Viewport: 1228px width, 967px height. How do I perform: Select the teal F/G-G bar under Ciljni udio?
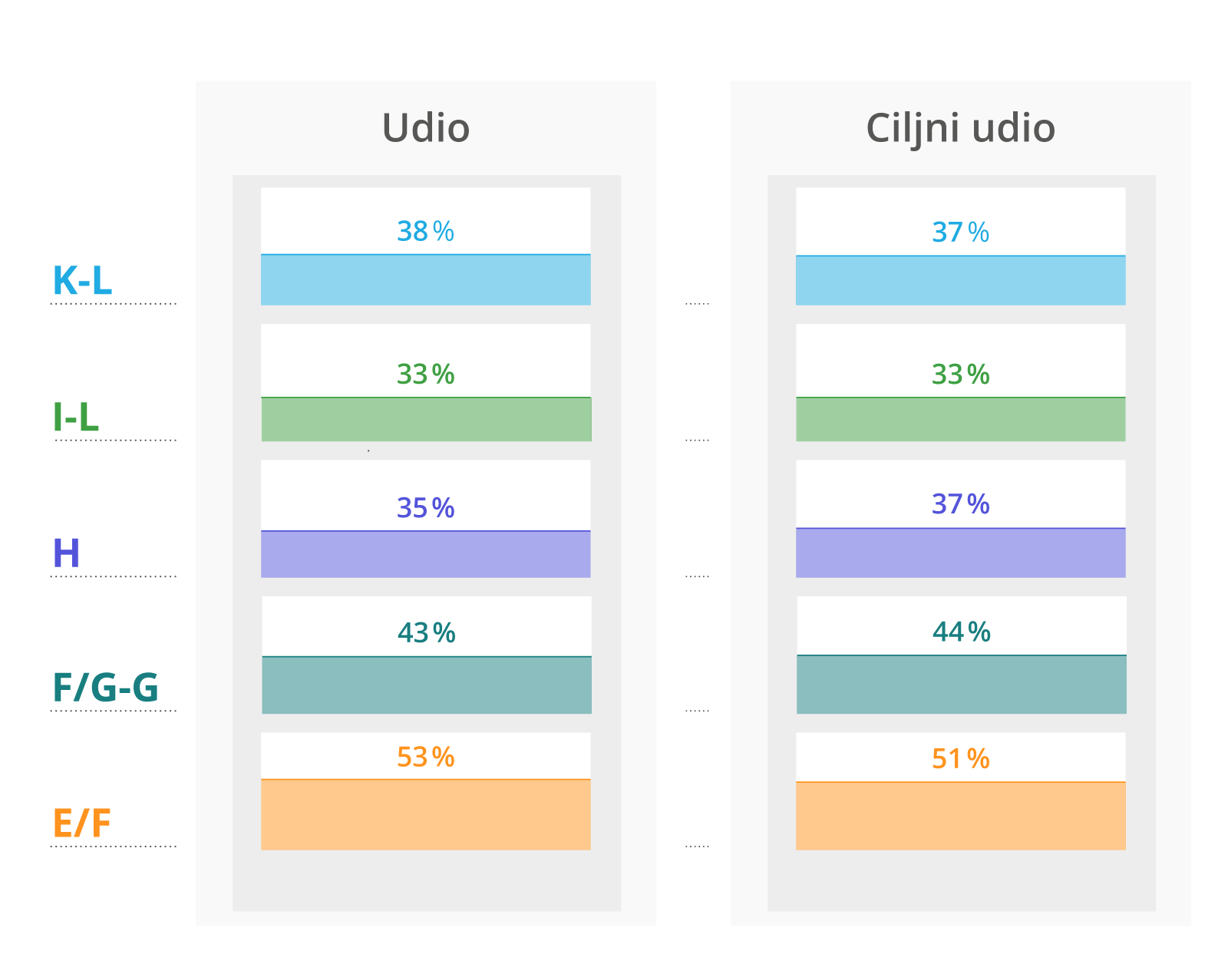961,685
